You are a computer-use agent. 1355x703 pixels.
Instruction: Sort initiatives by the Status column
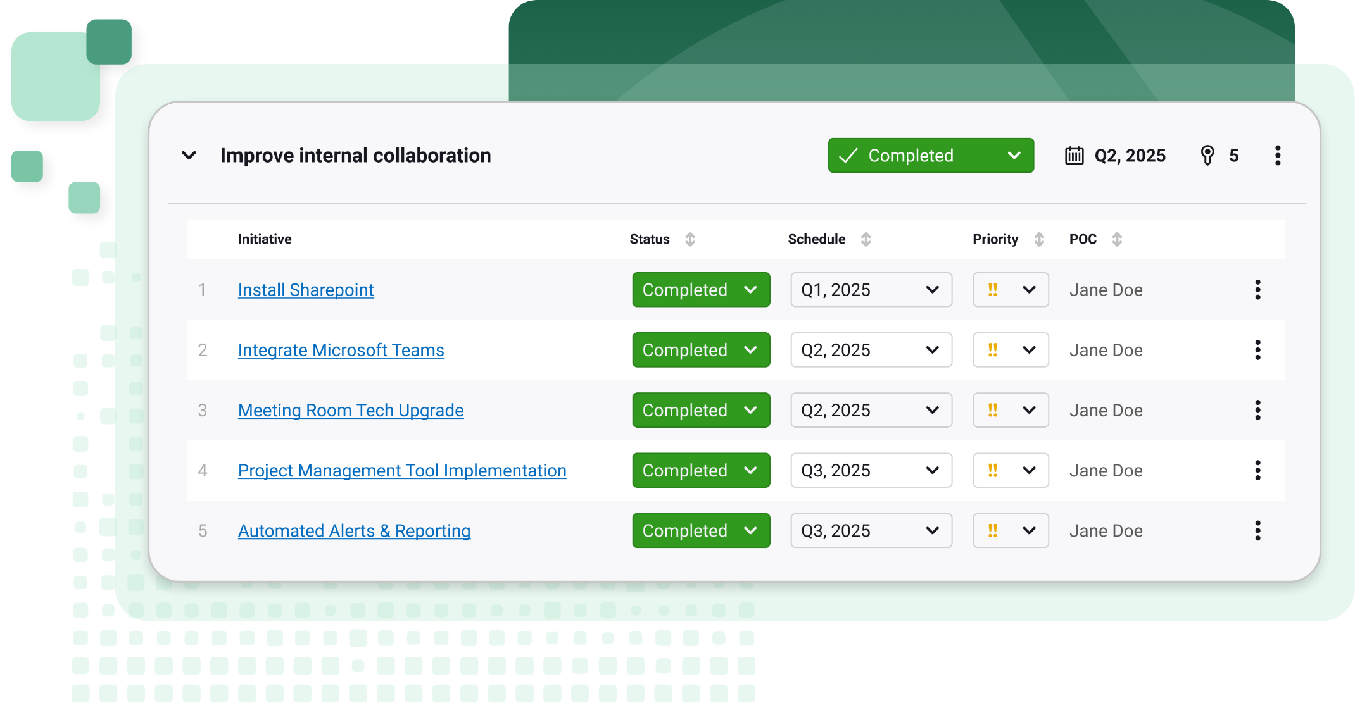click(690, 239)
